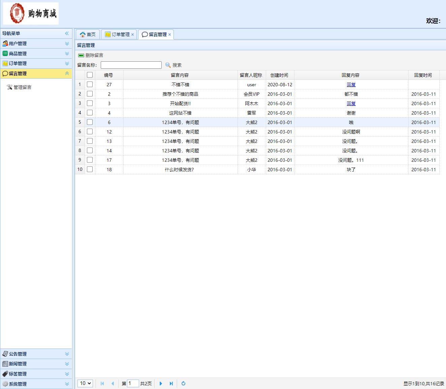Click the search magnifier icon
Screen dimensions: 446x389
168,65
